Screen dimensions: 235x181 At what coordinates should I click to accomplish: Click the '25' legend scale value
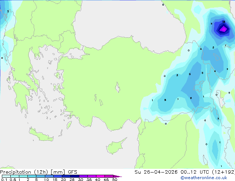(x=72, y=180)
